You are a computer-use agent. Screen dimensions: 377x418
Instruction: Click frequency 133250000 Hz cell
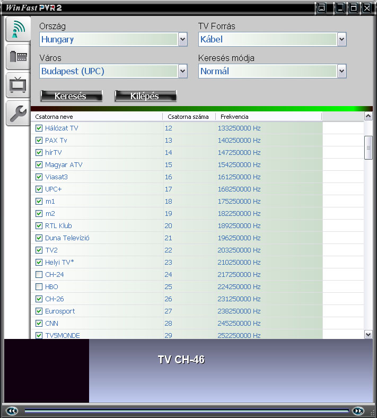(x=239, y=128)
